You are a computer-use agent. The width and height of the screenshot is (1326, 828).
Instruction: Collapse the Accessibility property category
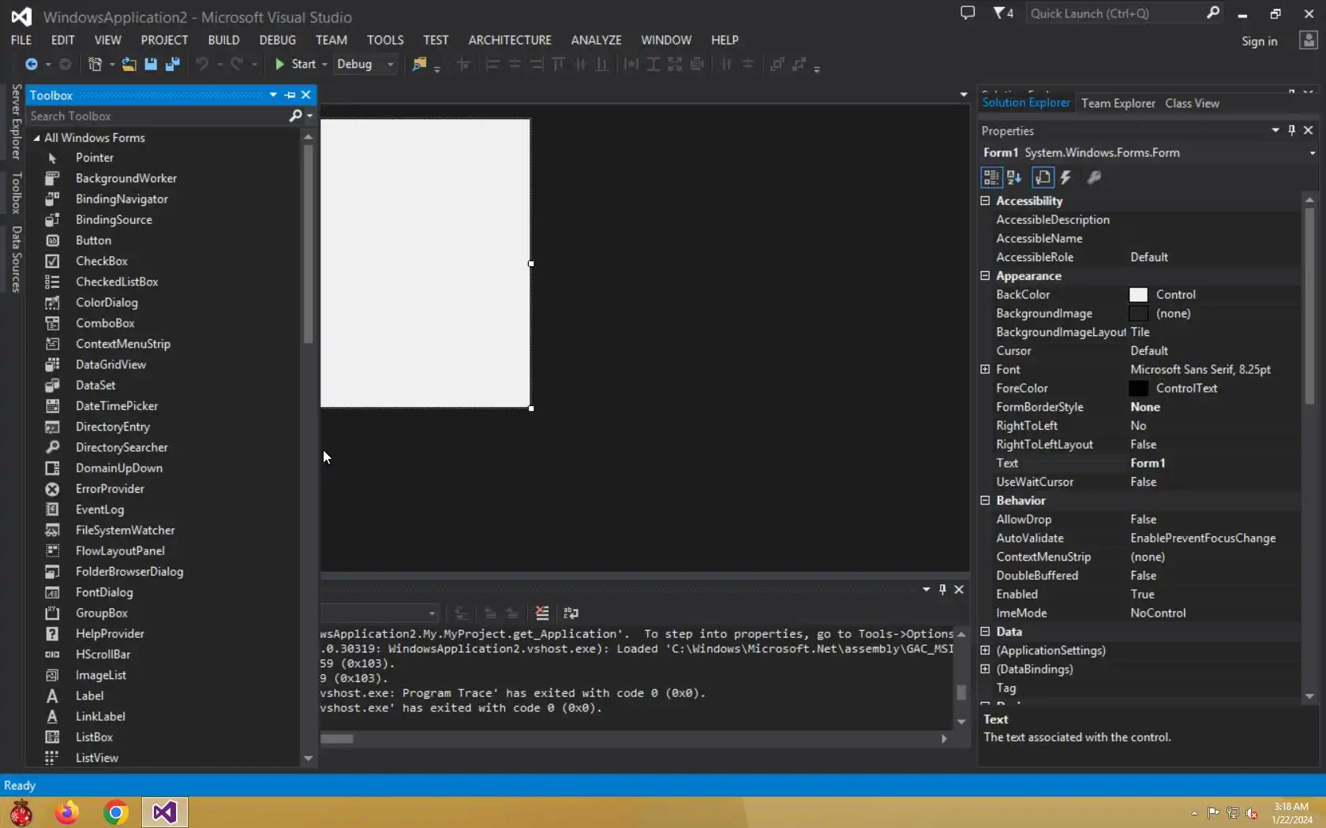point(985,201)
